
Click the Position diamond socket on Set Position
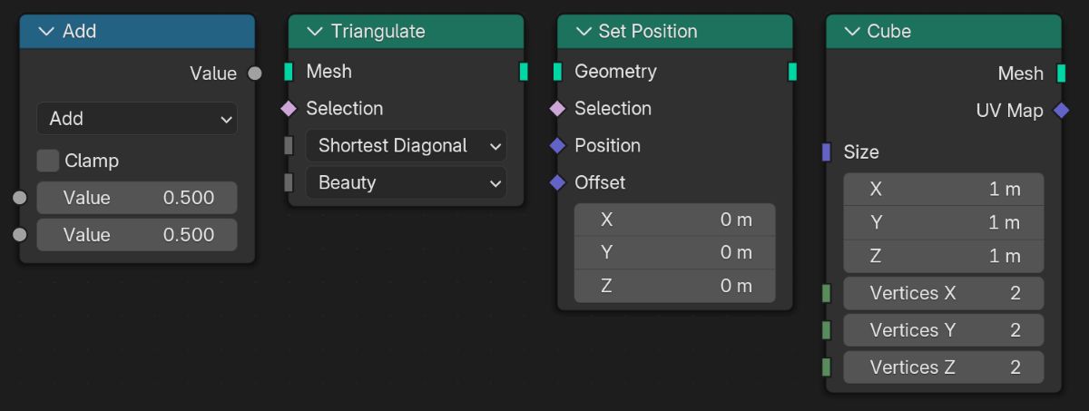557,146
